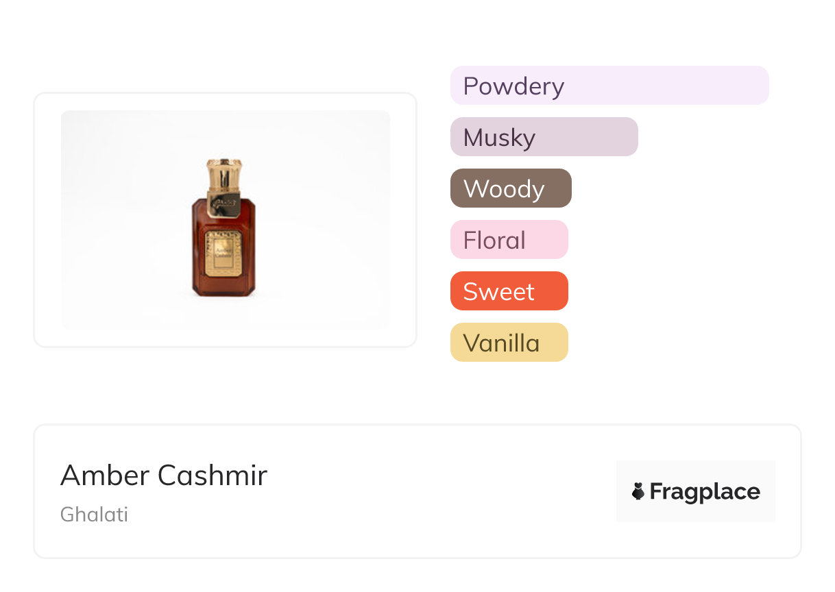Open the Ghalati brand name link
Image resolution: width=835 pixels, height=592 pixels.
tap(94, 515)
